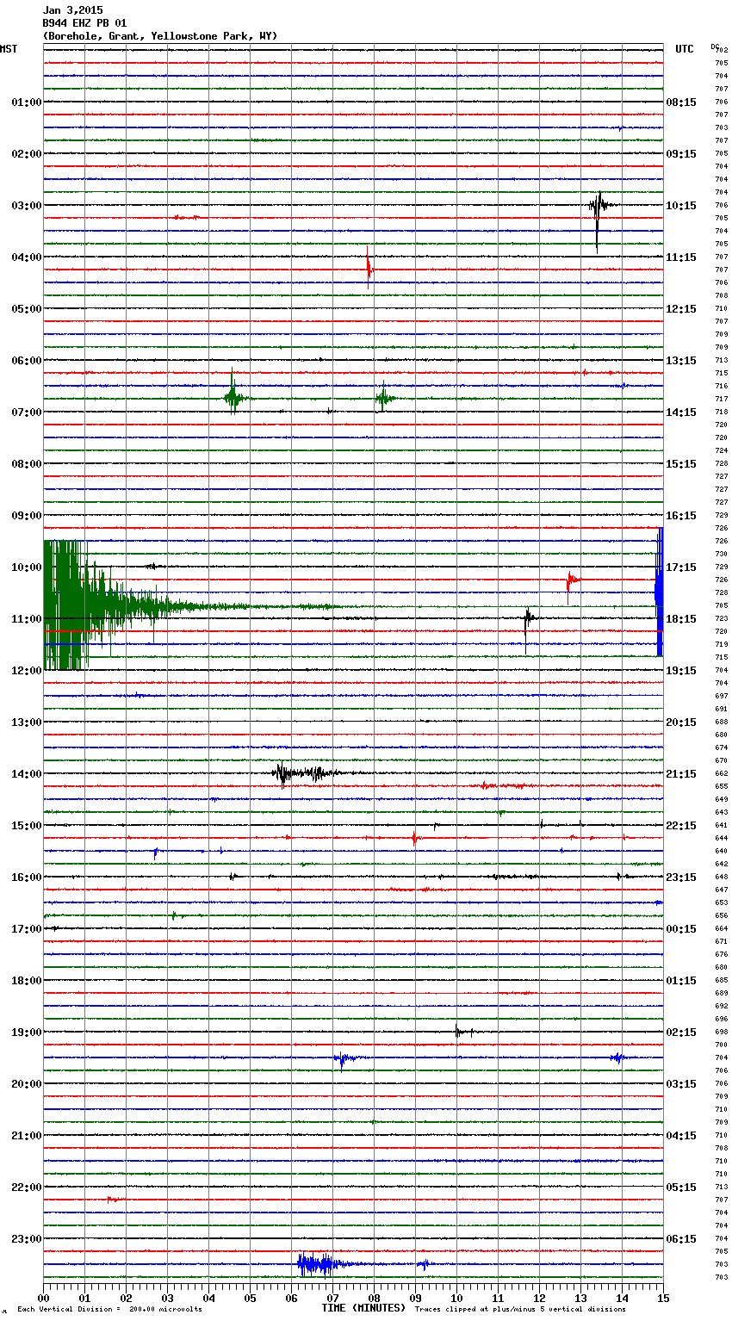Click the MST time zone header
732x1321 pixels.
pos(9,49)
